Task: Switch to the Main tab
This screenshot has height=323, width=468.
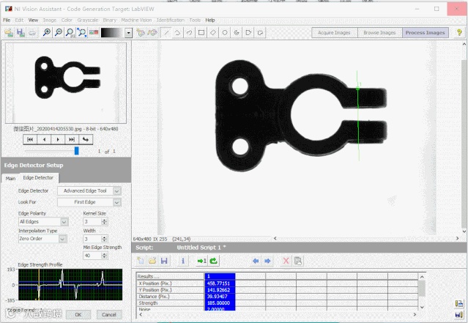Action: tap(10, 178)
